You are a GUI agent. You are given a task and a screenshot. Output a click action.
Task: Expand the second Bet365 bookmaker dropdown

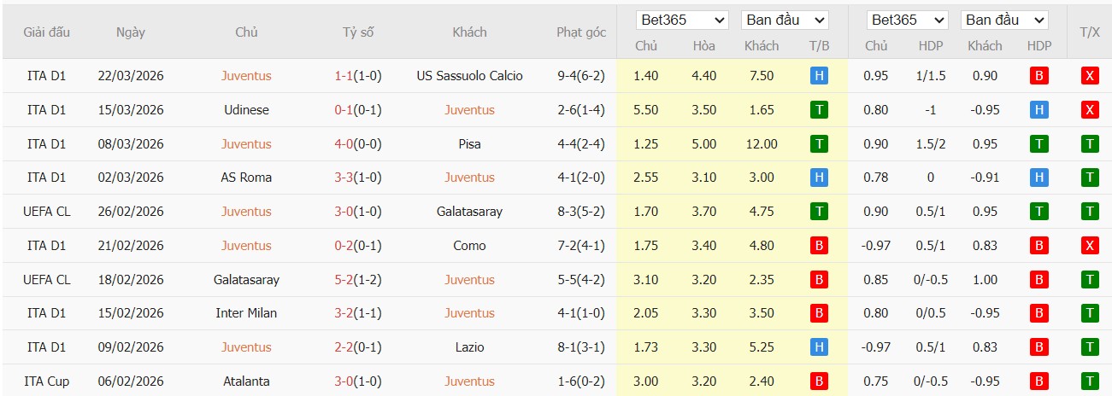pos(906,20)
